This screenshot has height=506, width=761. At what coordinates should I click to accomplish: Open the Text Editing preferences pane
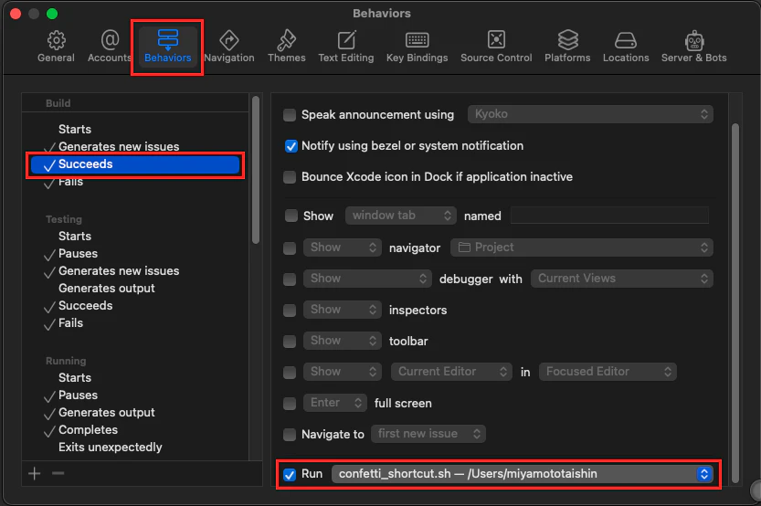346,47
